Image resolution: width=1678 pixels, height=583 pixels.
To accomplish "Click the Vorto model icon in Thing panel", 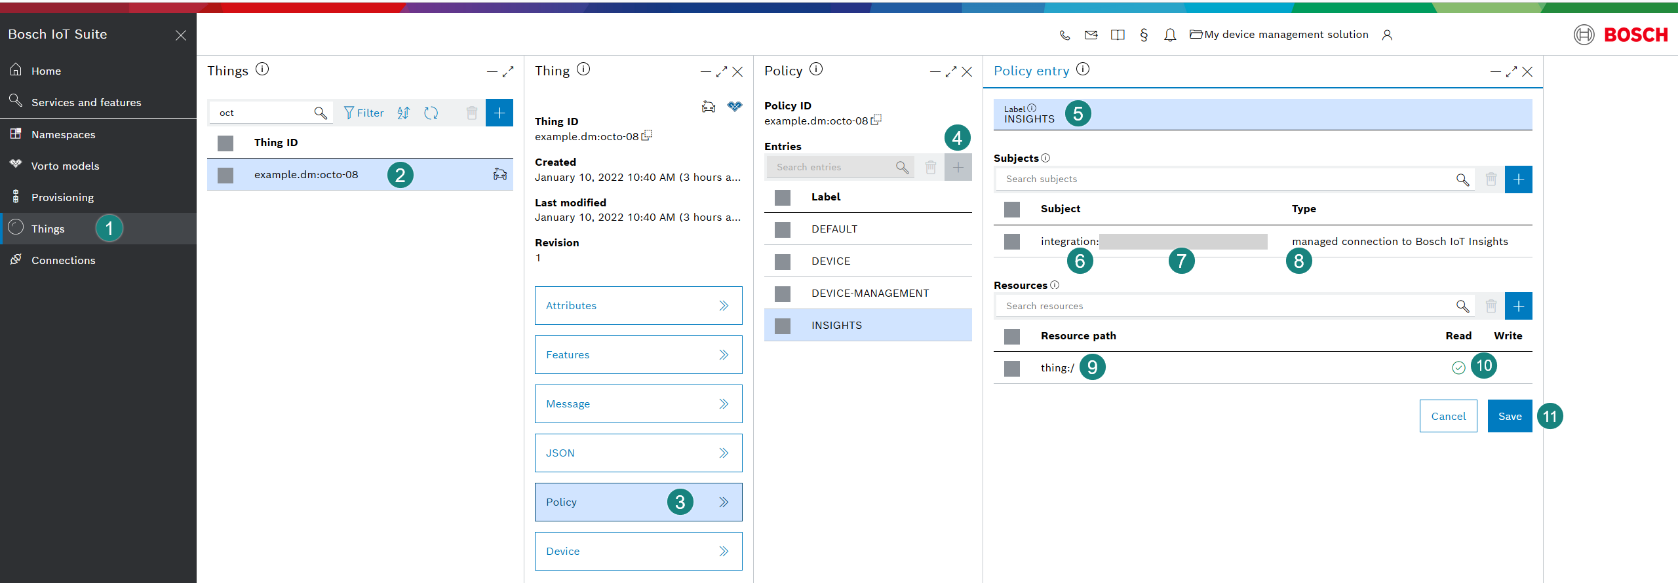I will (x=735, y=106).
